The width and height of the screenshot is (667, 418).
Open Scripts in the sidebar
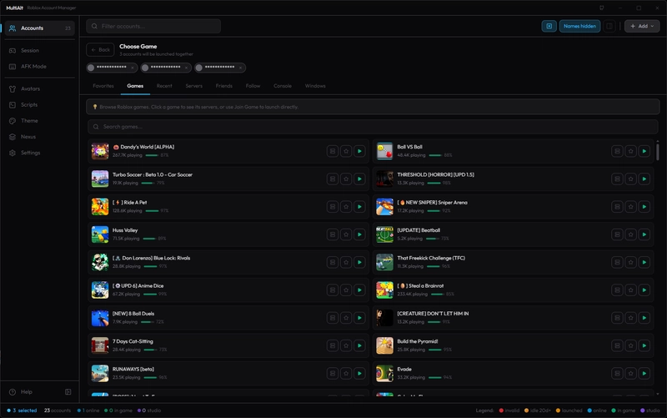tap(39, 105)
